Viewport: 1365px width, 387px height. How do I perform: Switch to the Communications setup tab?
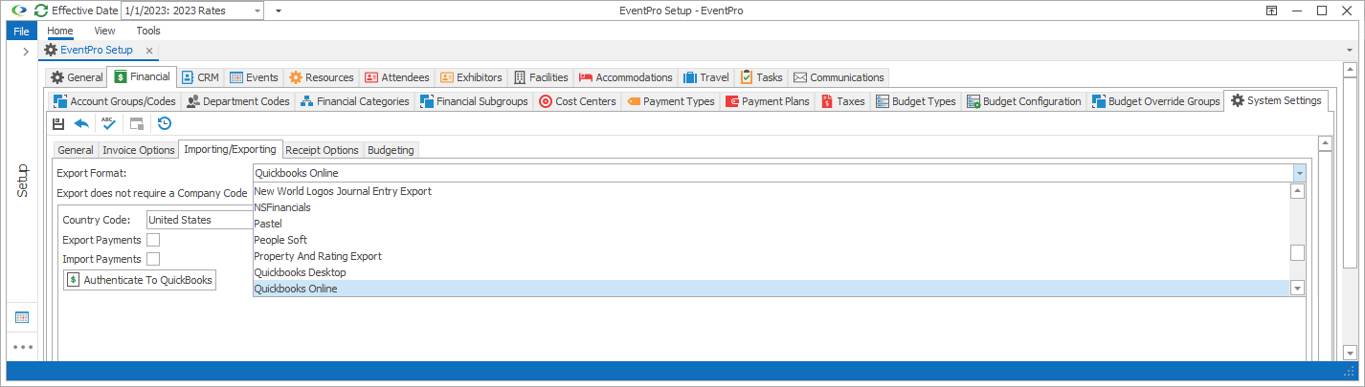point(839,77)
